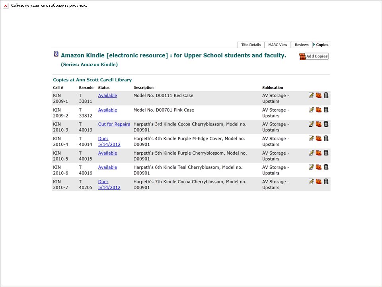Viewport: 382px width, 287px height.
Task: Delete the copy KIN 2010-5
Action: pos(326,153)
